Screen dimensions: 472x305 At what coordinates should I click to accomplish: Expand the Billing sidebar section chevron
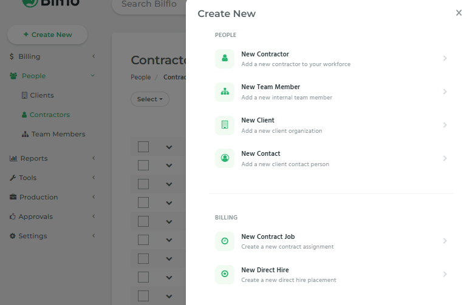tap(94, 56)
